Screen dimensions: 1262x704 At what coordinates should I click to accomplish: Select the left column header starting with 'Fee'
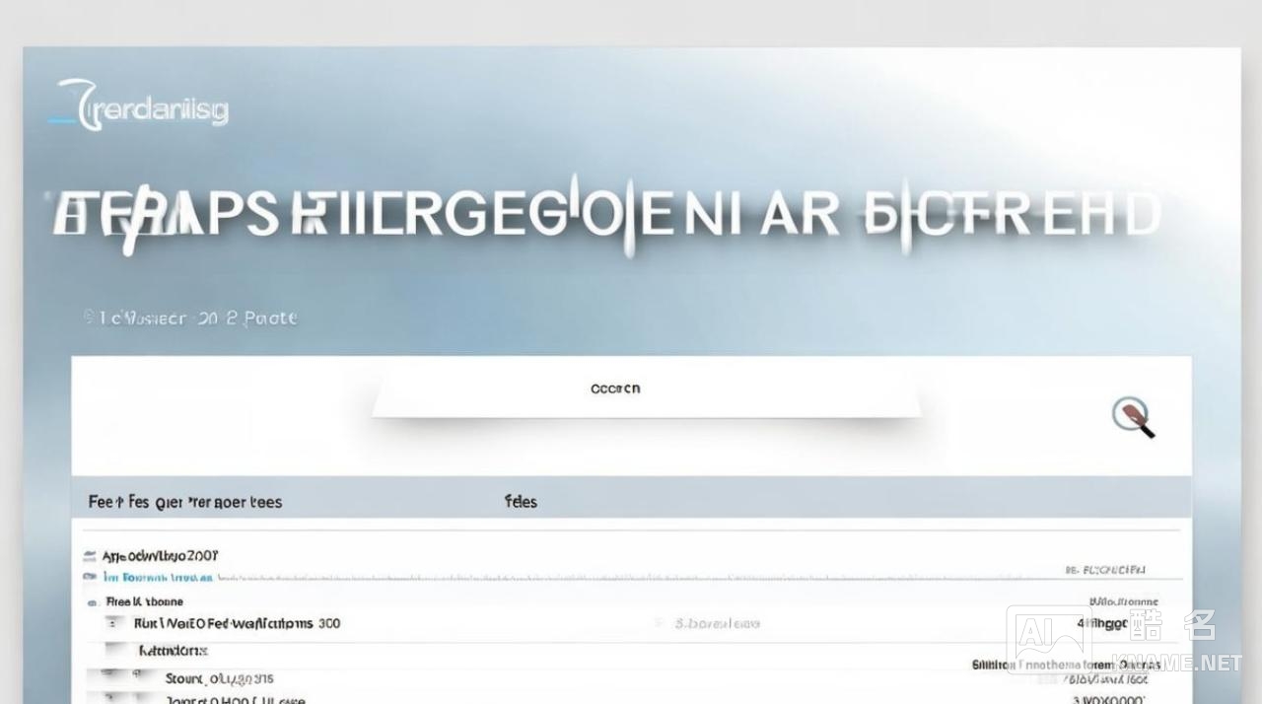point(184,502)
